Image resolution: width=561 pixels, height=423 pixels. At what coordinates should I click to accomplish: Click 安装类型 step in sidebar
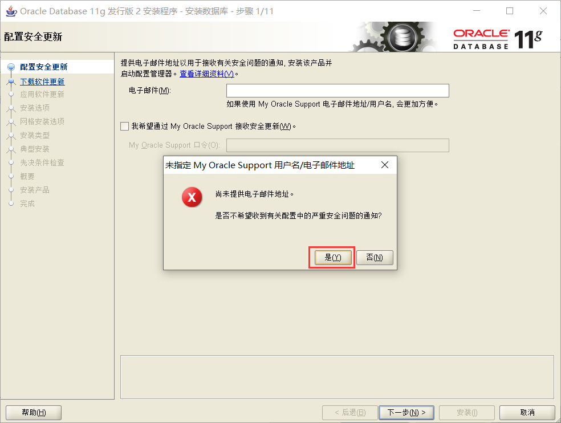click(x=35, y=135)
